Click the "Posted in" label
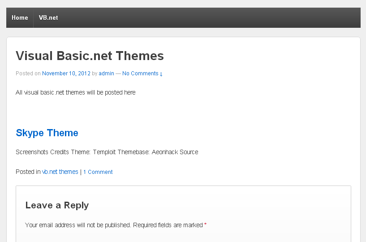Screen dimensions: 366x242 pos(28,172)
